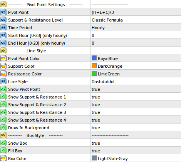This screenshot has height=162, width=181.
Task: Click the color icon beside Box Color
Action: tap(3, 159)
